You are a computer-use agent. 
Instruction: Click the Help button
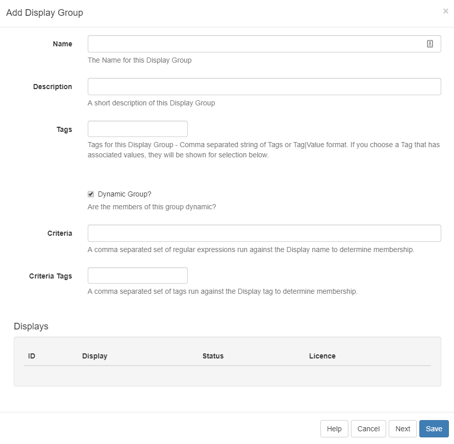(x=334, y=429)
